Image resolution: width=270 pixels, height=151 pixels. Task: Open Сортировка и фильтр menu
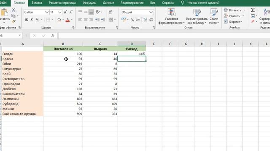265,16
